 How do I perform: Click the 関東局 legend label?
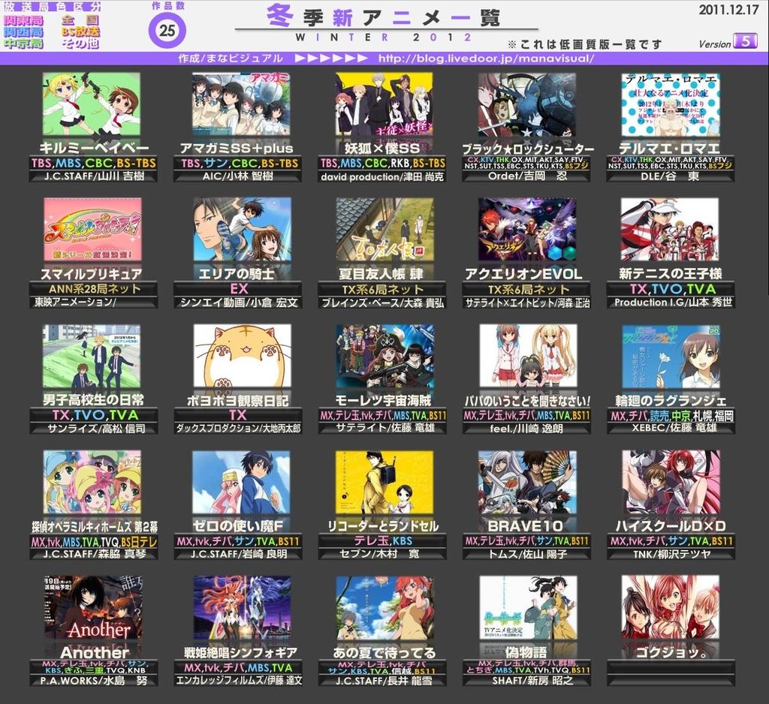tap(23, 20)
